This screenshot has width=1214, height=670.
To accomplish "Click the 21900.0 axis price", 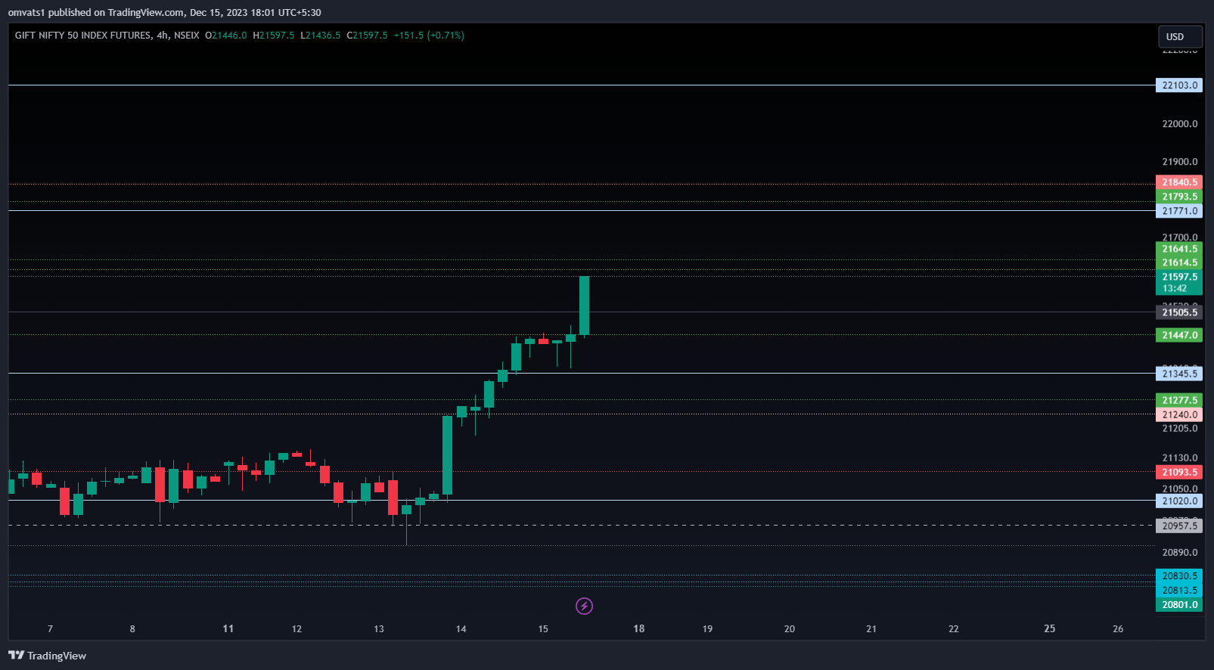I will [1180, 162].
